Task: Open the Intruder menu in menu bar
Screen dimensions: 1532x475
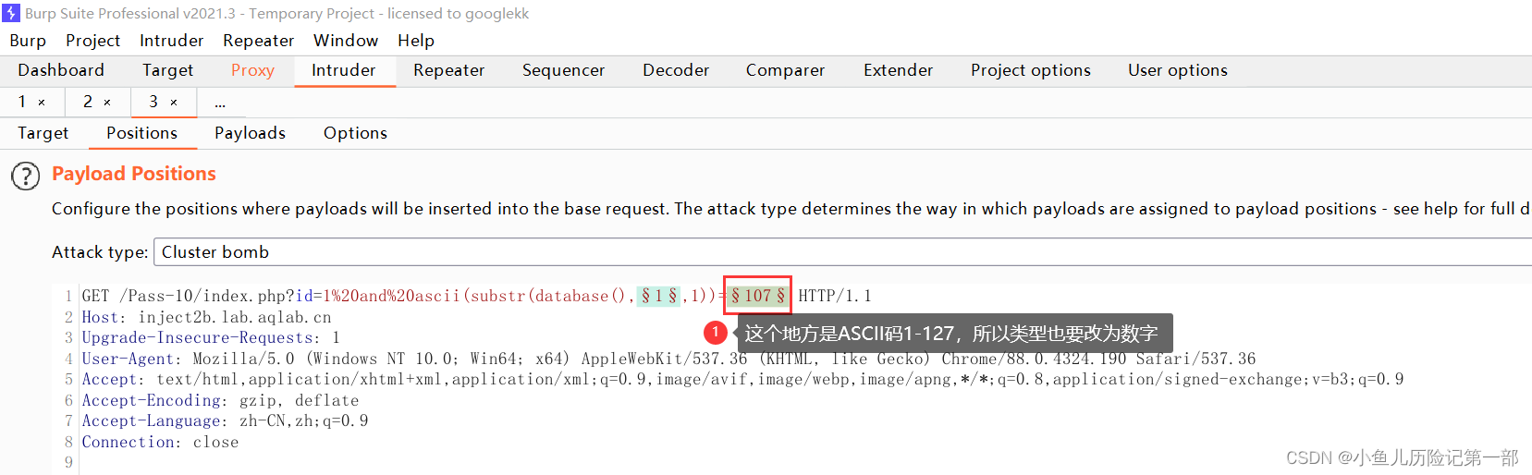Action: point(171,41)
